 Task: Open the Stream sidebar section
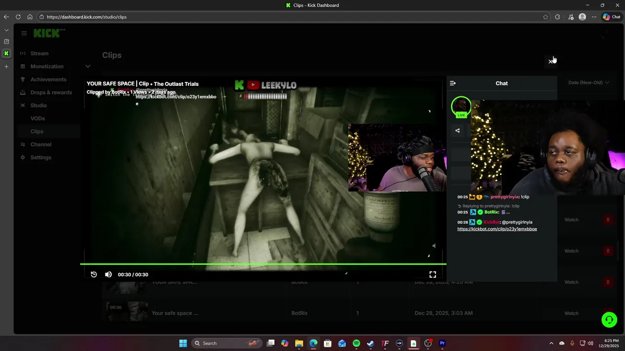40,53
